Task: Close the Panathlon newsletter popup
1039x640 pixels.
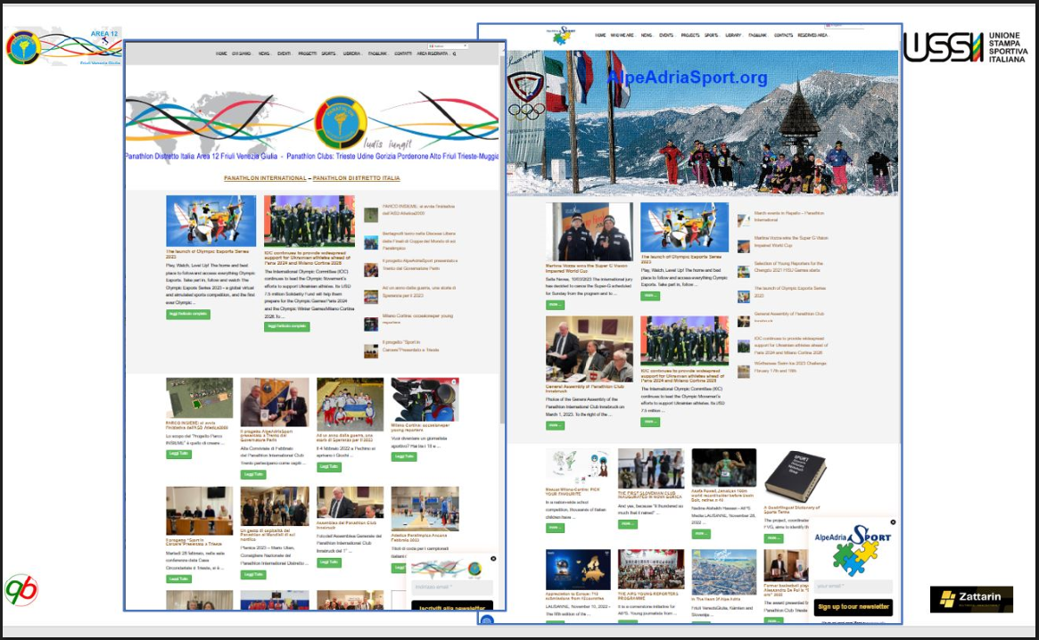Action: [x=493, y=559]
